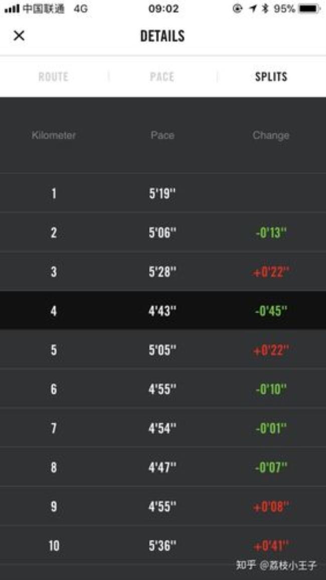This screenshot has height=580, width=326.
Task: Select kilometer 5 row with 5'05'' pace
Action: 163,350
